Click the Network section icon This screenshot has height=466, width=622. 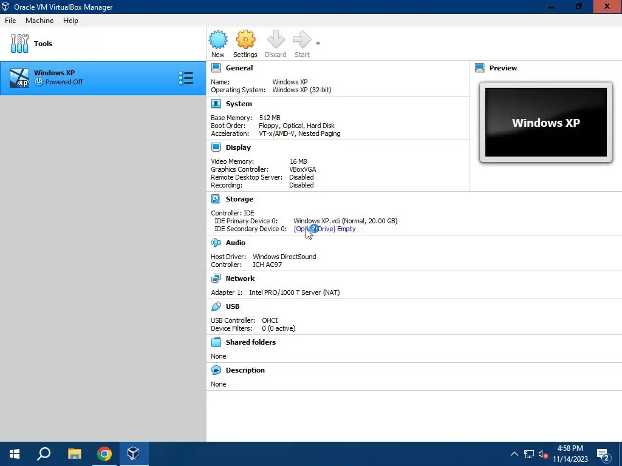(x=216, y=279)
